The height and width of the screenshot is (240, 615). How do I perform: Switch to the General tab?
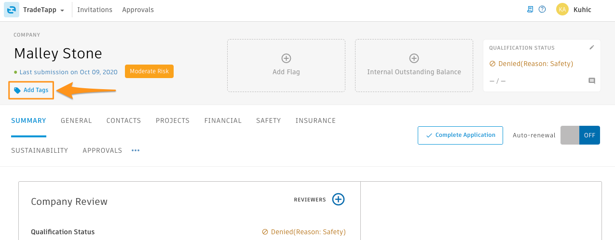click(76, 120)
